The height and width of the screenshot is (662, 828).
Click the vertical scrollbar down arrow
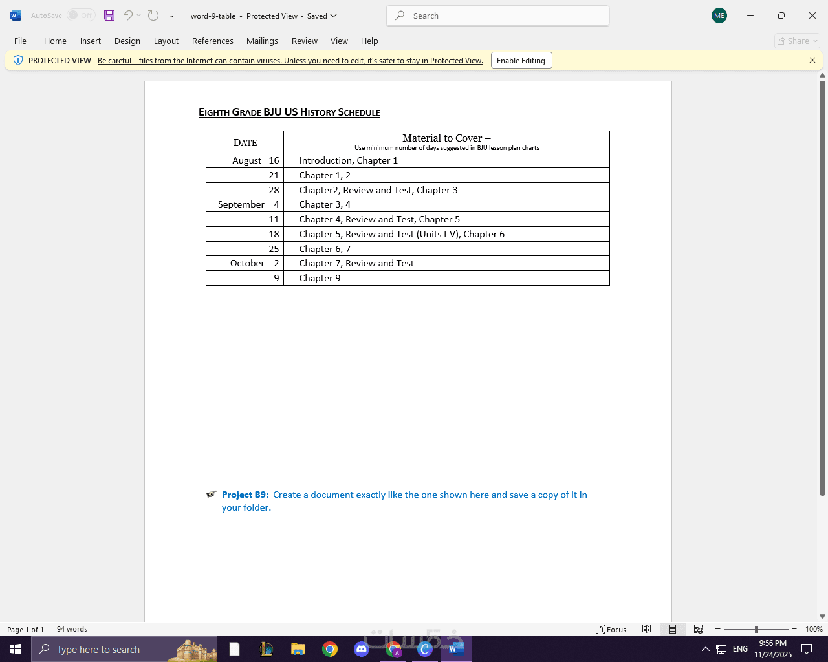click(822, 616)
